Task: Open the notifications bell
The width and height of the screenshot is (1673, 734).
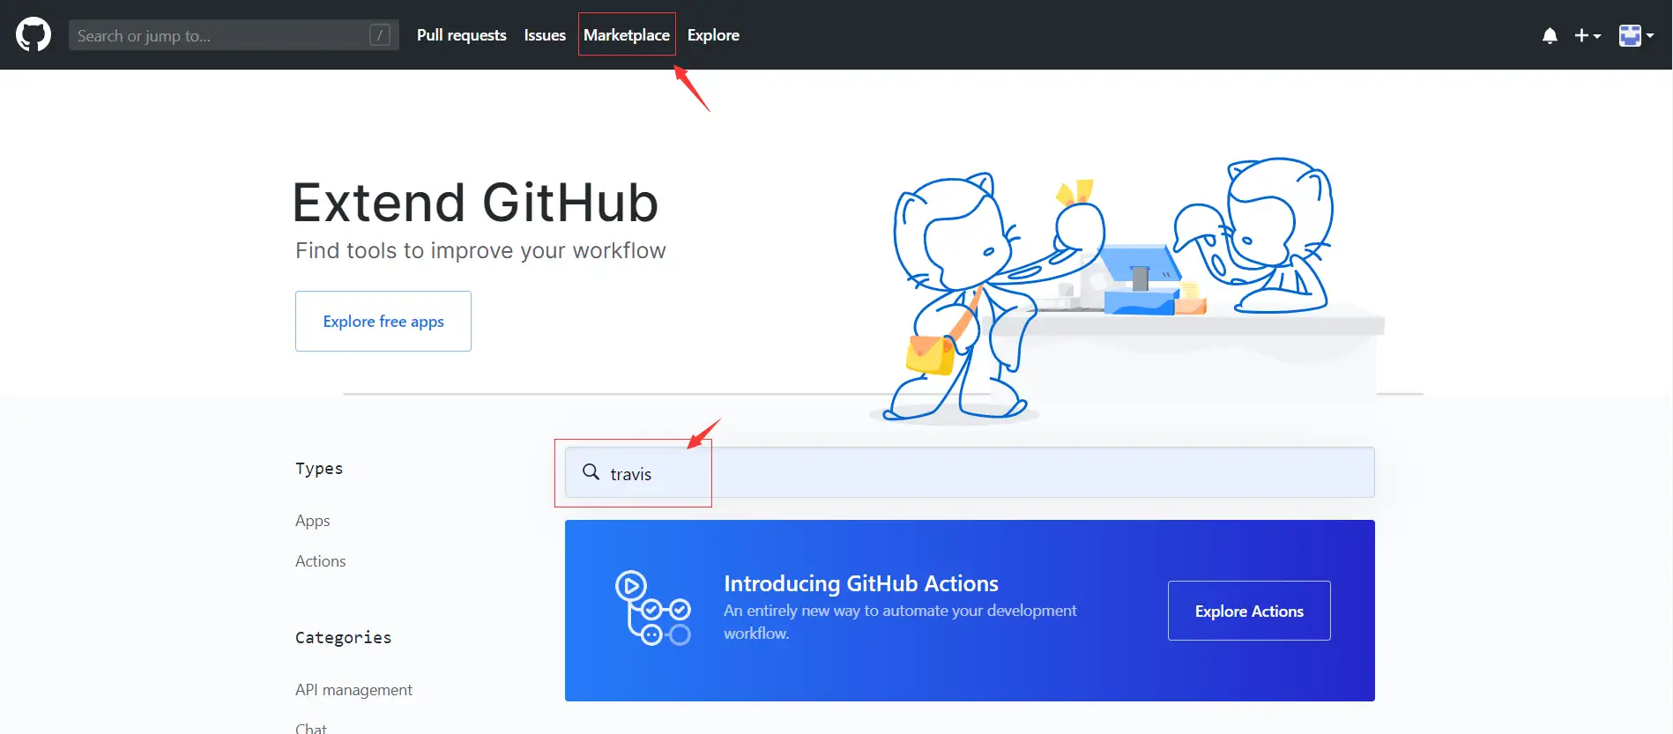Action: pyautogui.click(x=1550, y=35)
